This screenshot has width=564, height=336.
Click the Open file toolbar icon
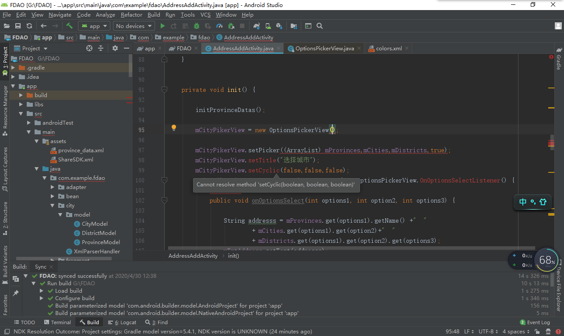[7, 26]
